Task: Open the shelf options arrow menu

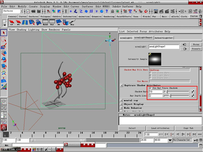Action: [x=5, y=25]
